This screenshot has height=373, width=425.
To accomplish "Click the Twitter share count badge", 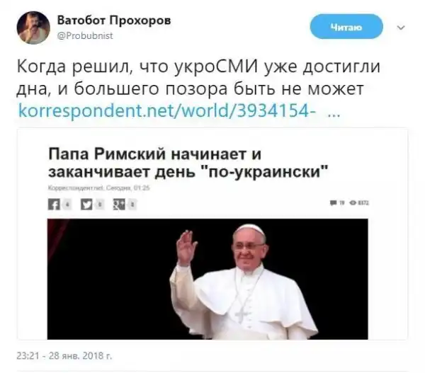I will [100, 205].
